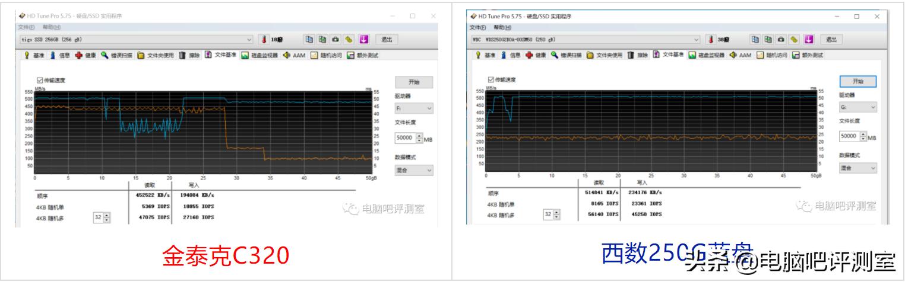
Task: Click 退出 exit button in tigo window
Action: point(387,39)
